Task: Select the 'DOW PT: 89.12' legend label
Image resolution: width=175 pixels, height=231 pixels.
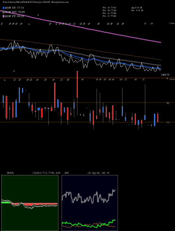Action: click(x=14, y=16)
